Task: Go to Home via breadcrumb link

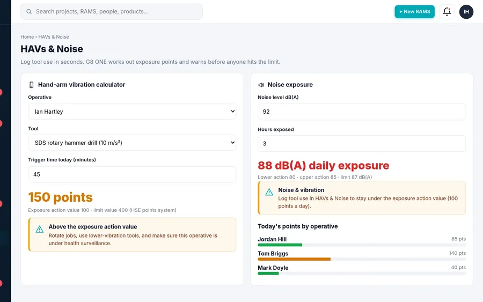Action: click(x=27, y=37)
